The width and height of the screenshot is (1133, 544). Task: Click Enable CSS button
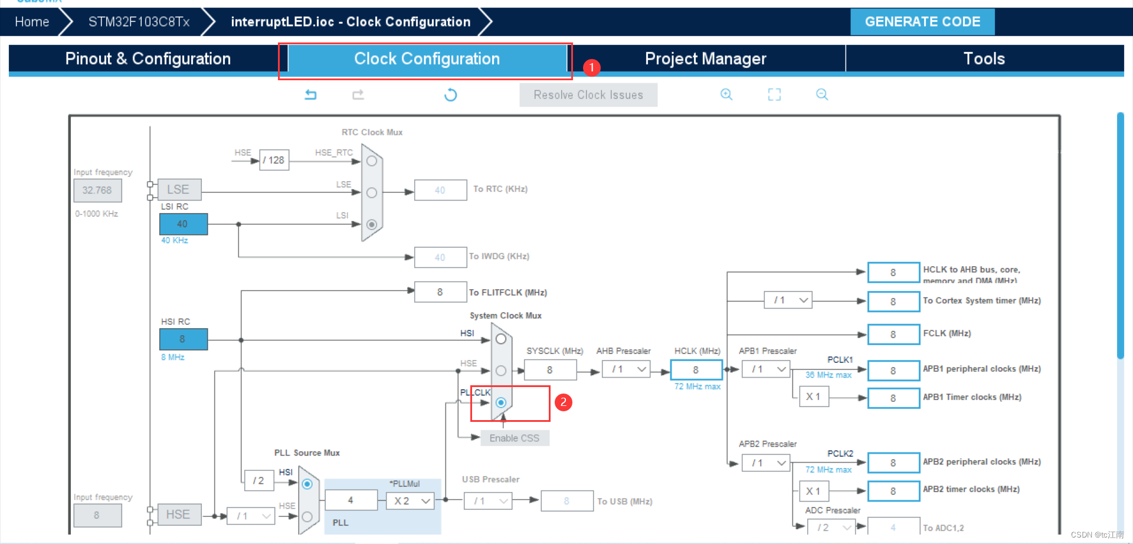(515, 438)
